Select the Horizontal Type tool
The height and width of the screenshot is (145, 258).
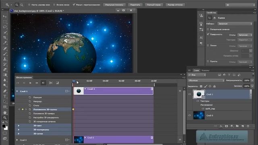click(x=5, y=96)
